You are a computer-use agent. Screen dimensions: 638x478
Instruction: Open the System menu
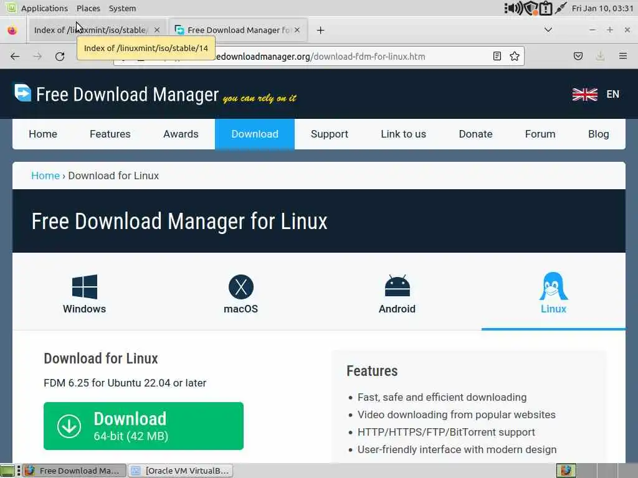tap(122, 8)
